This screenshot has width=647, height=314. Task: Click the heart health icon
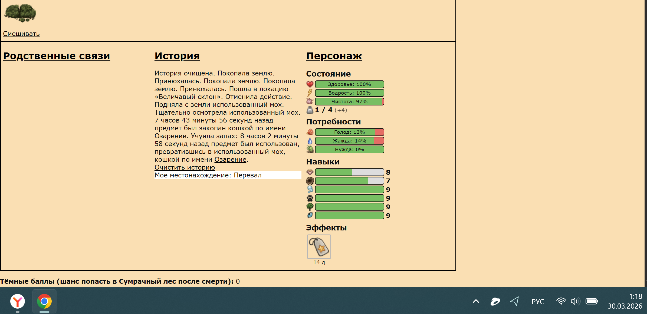(x=310, y=84)
